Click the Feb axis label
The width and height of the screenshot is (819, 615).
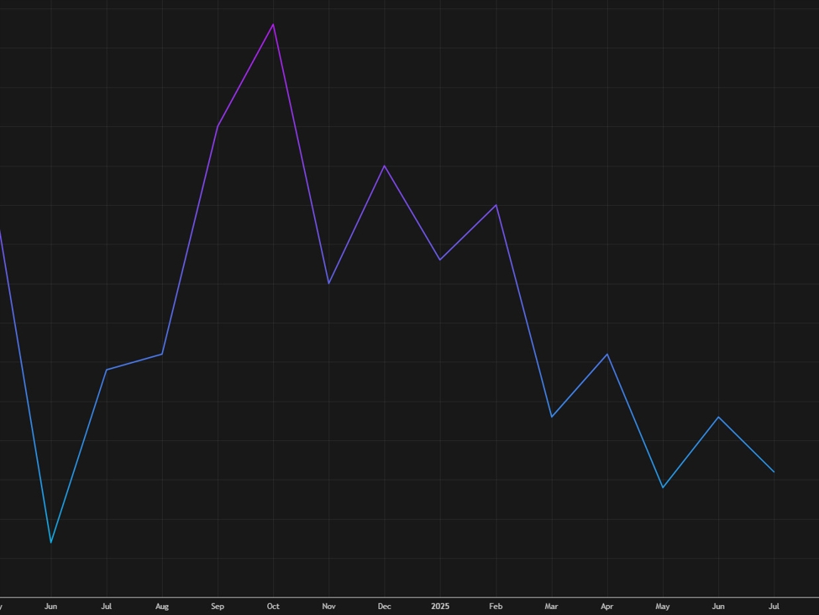coord(496,606)
